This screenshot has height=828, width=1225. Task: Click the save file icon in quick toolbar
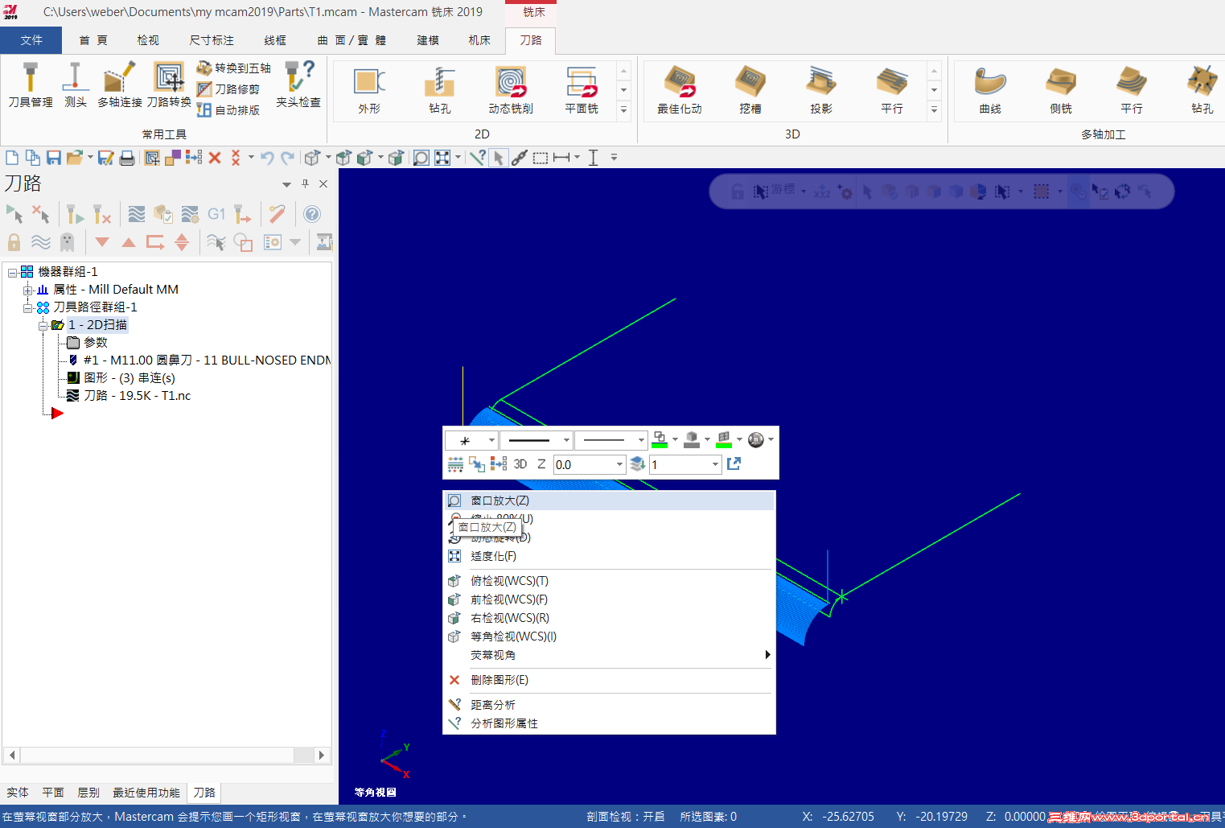coord(54,158)
